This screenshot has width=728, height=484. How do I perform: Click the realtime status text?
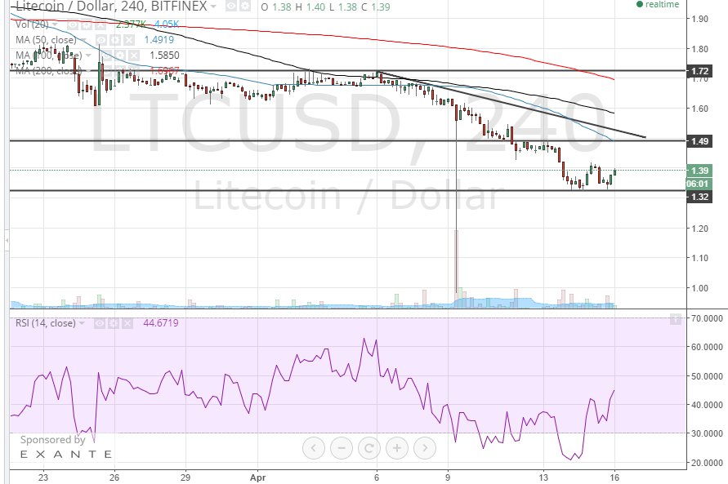click(662, 5)
